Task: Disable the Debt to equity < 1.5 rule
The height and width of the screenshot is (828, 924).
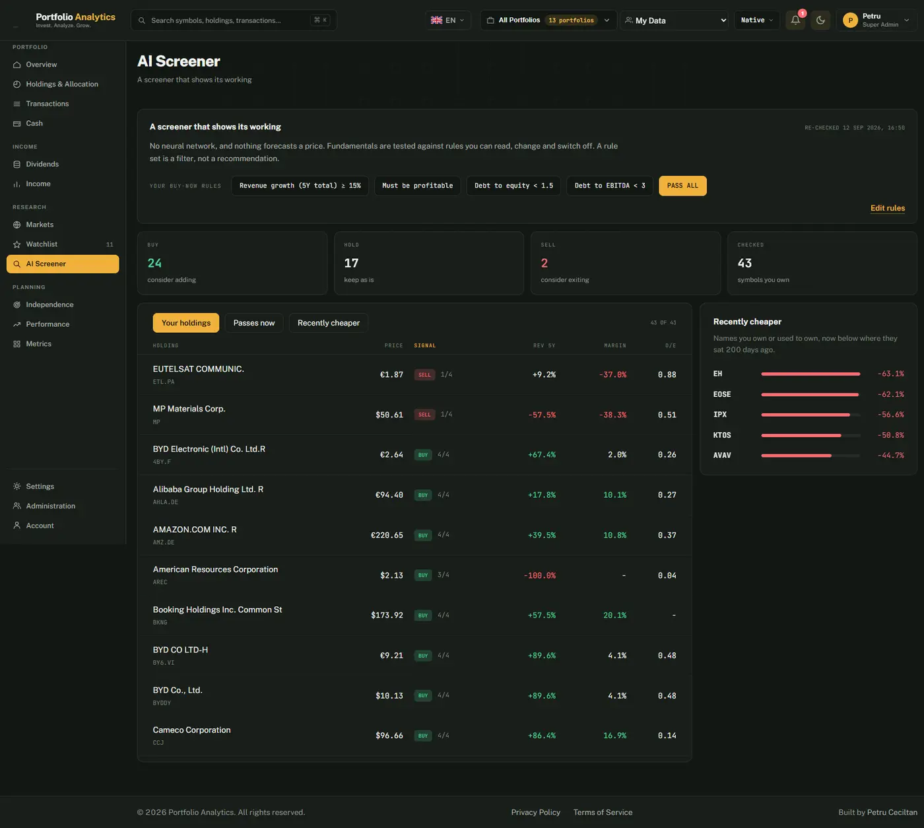Action: [x=514, y=186]
